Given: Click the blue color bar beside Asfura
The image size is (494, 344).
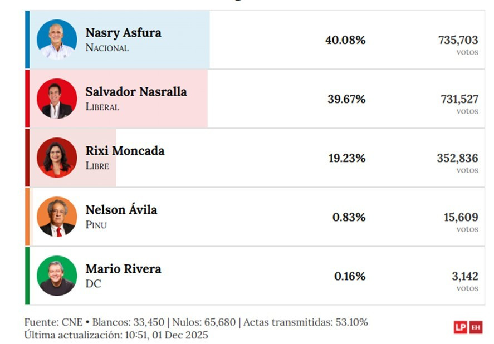Looking at the screenshot, I should pos(27,40).
